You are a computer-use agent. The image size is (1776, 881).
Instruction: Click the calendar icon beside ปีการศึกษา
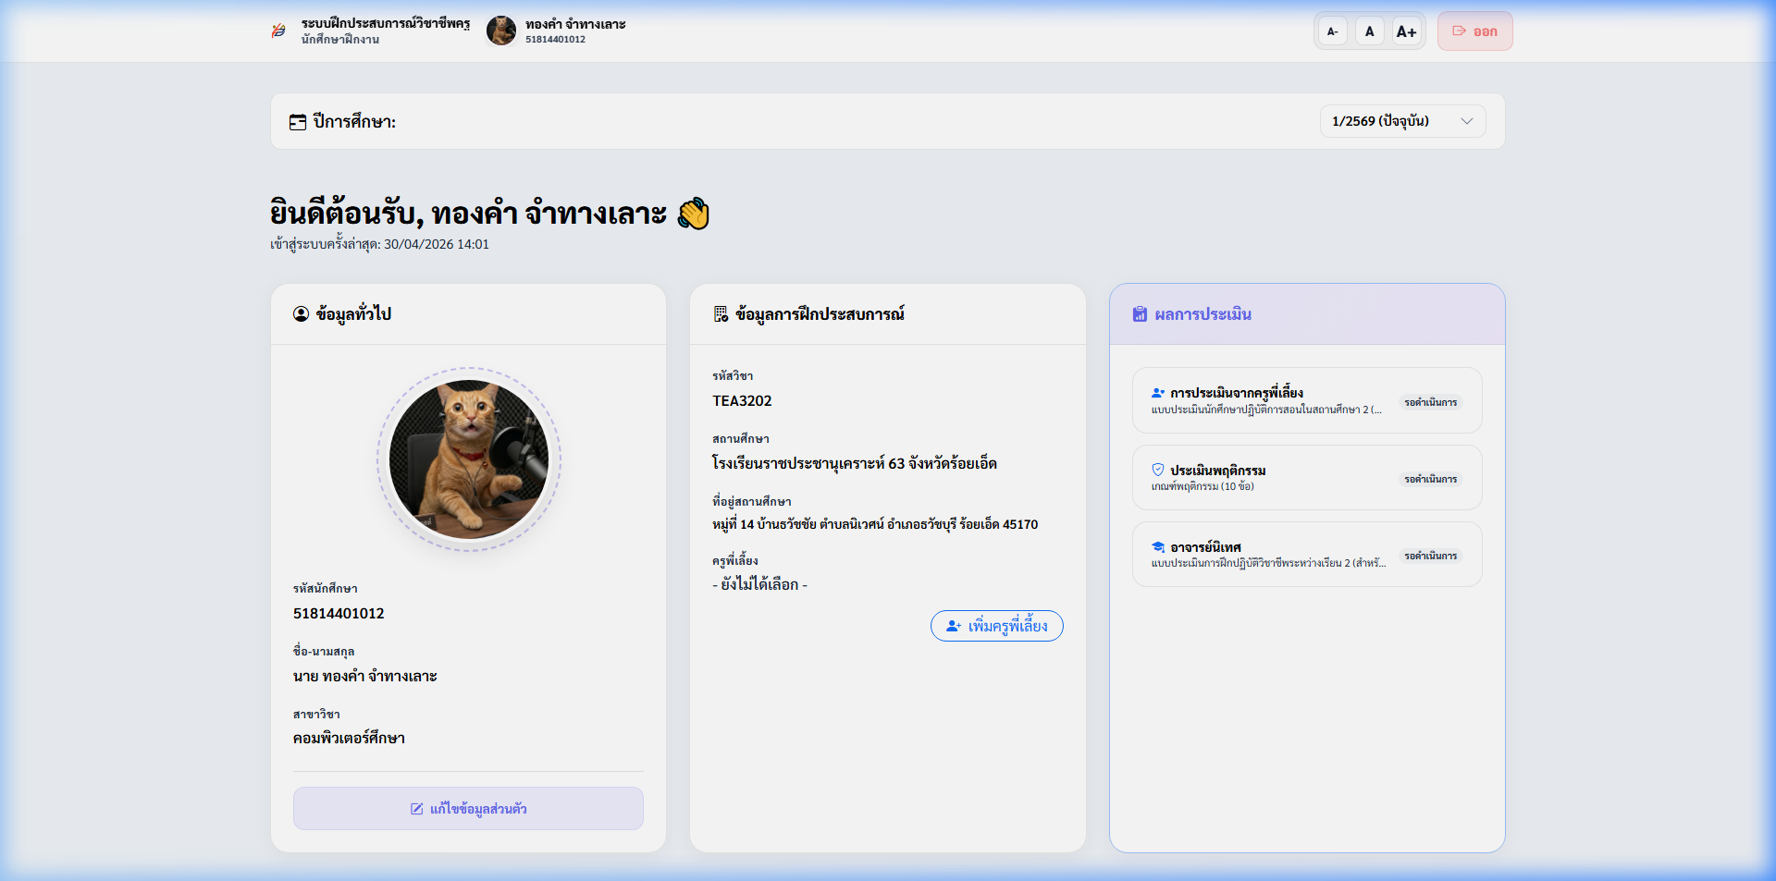(x=298, y=122)
